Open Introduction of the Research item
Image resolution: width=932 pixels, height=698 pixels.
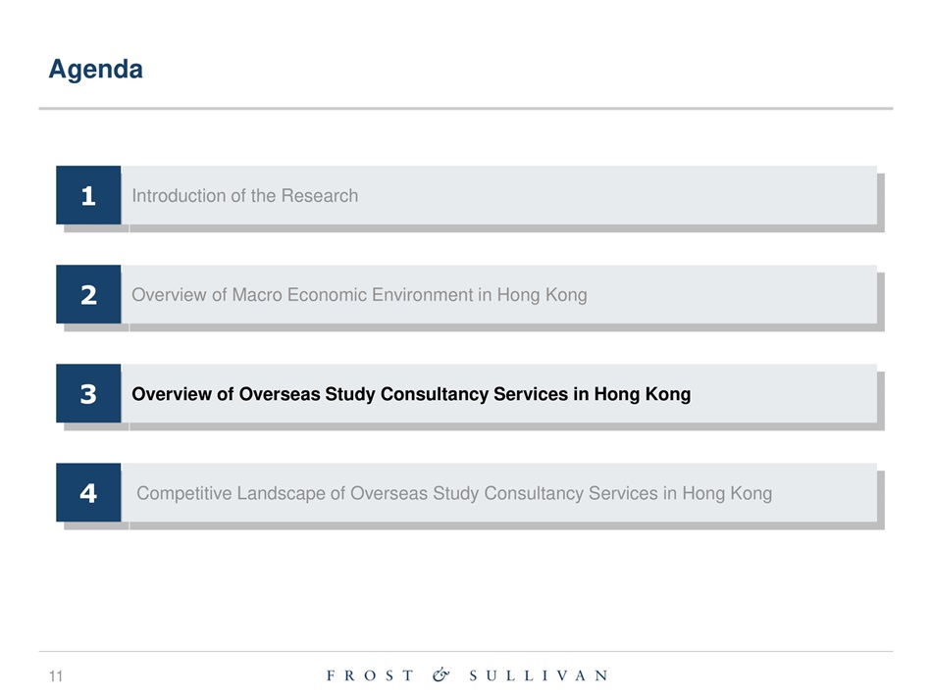point(245,196)
